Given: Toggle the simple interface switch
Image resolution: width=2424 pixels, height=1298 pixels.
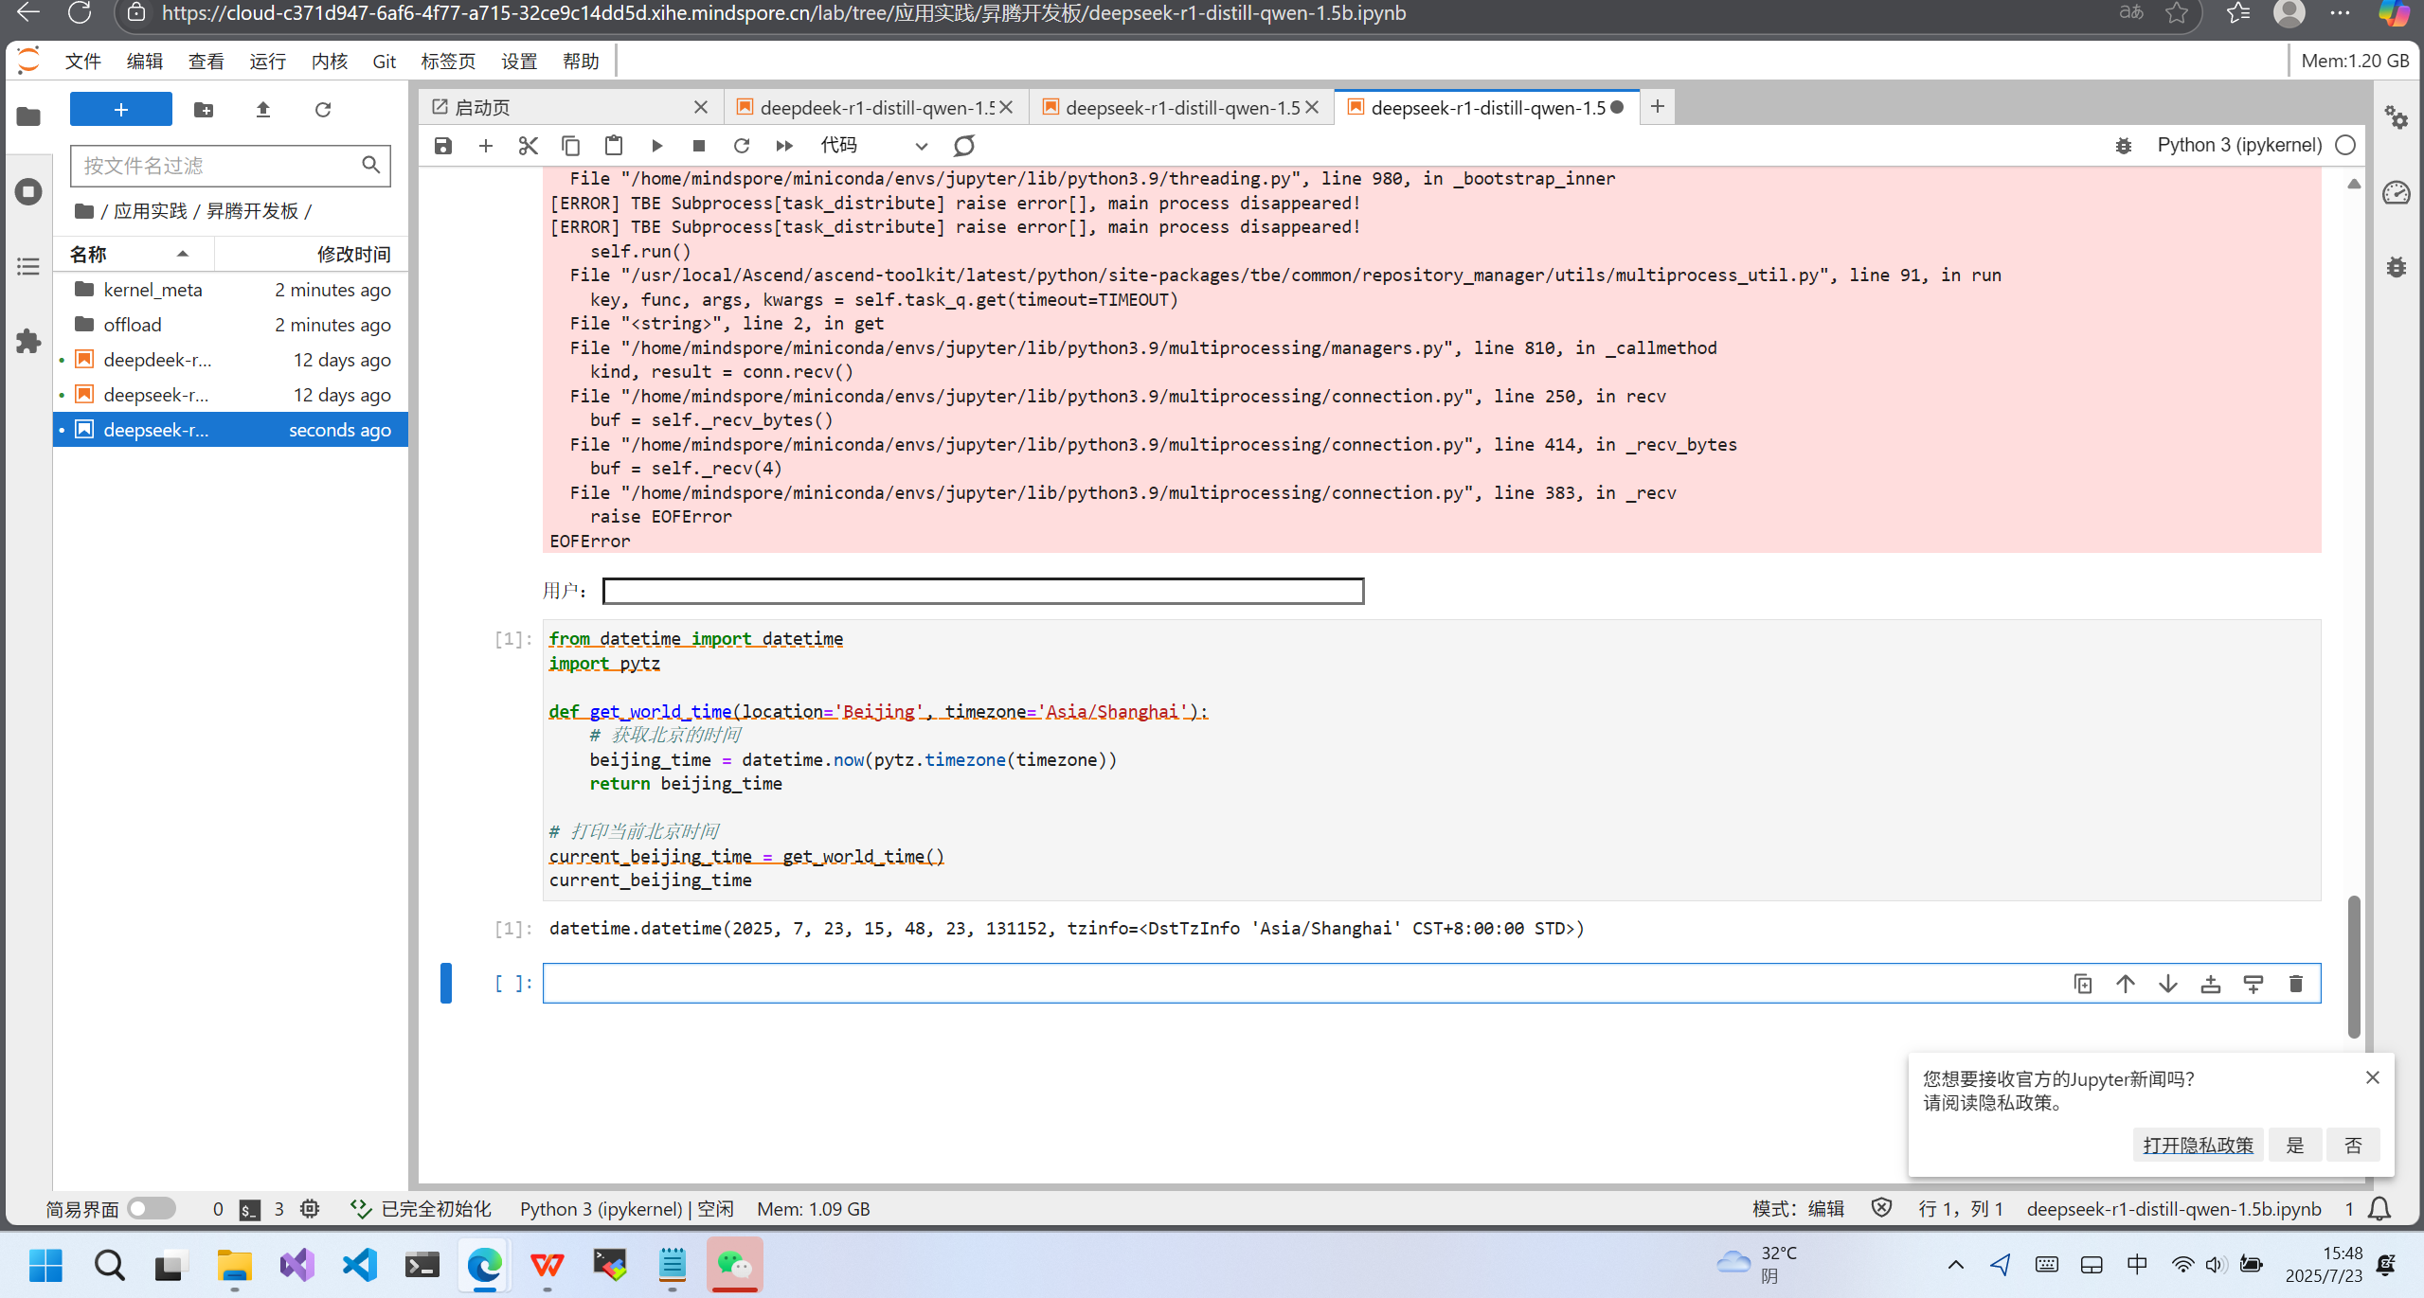Looking at the screenshot, I should pyautogui.click(x=152, y=1208).
